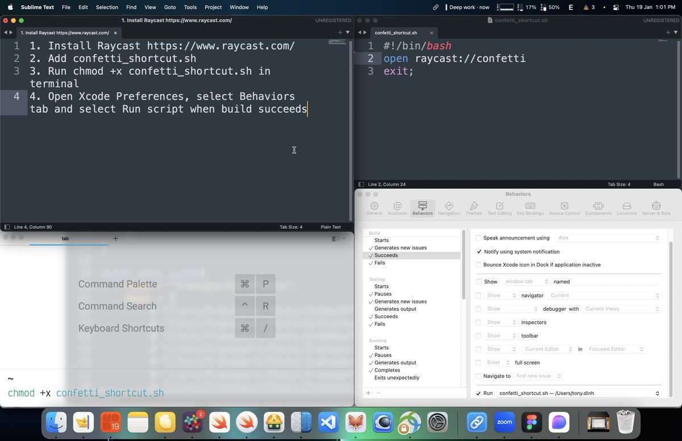This screenshot has height=441, width=682.
Task: Add a custom behavior with plus icon
Action: 368,393
